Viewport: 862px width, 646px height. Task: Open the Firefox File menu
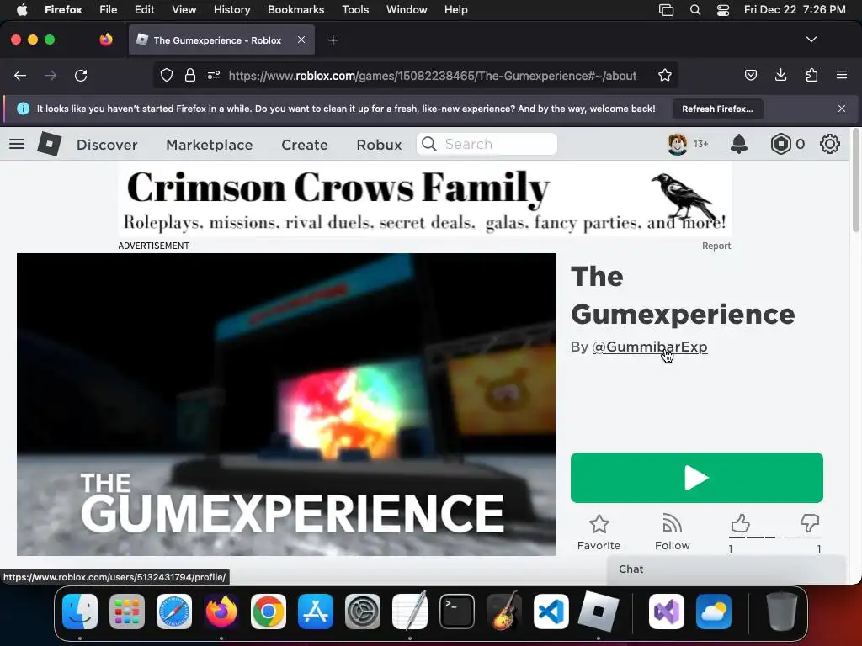pyautogui.click(x=108, y=9)
